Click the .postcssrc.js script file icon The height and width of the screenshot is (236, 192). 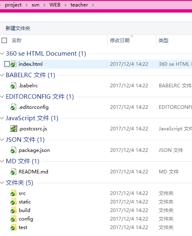tap(14, 128)
